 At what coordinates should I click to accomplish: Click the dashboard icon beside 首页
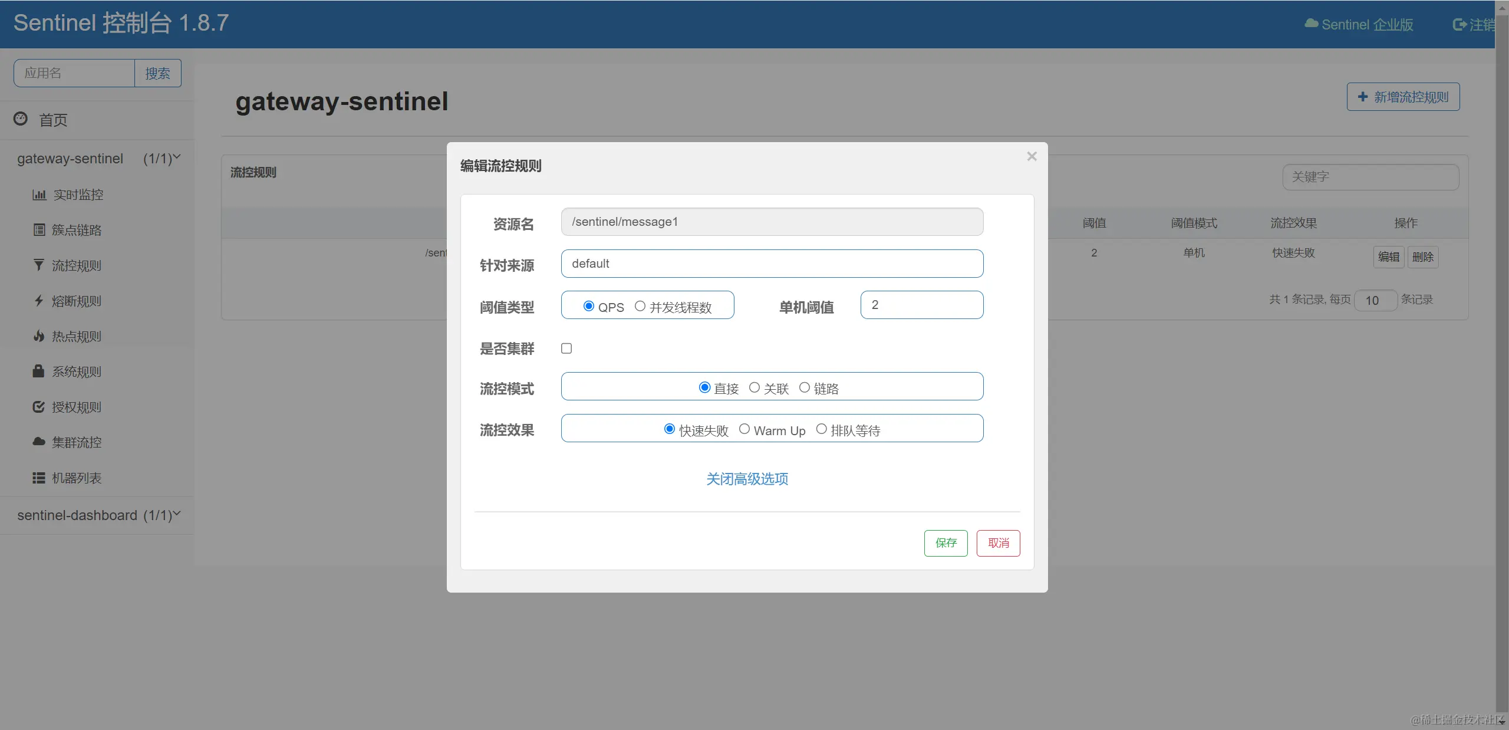21,119
